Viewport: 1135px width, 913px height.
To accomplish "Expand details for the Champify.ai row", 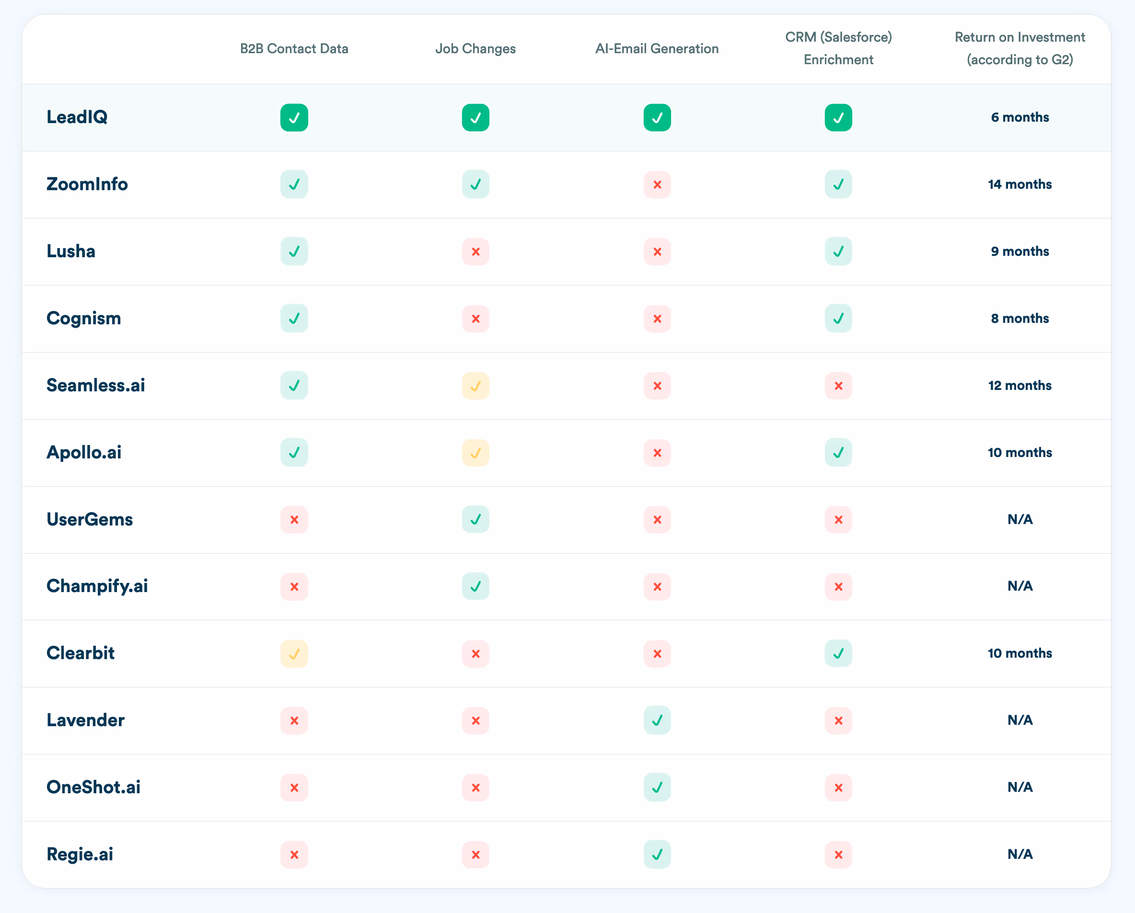I will coord(97,586).
